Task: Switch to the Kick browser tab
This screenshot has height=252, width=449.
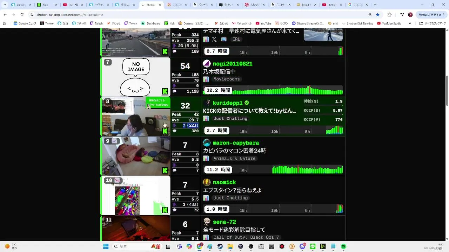Action: click(47, 5)
